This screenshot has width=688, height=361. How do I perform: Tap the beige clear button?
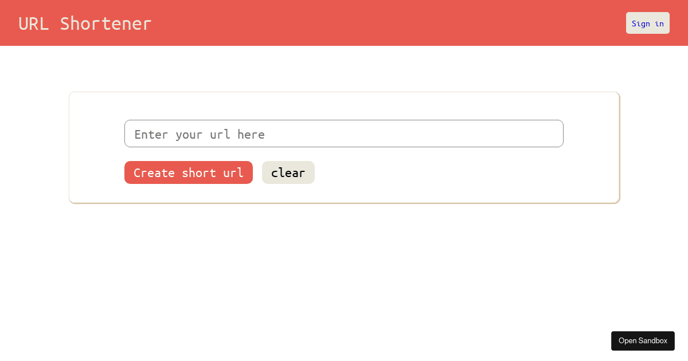coord(288,172)
